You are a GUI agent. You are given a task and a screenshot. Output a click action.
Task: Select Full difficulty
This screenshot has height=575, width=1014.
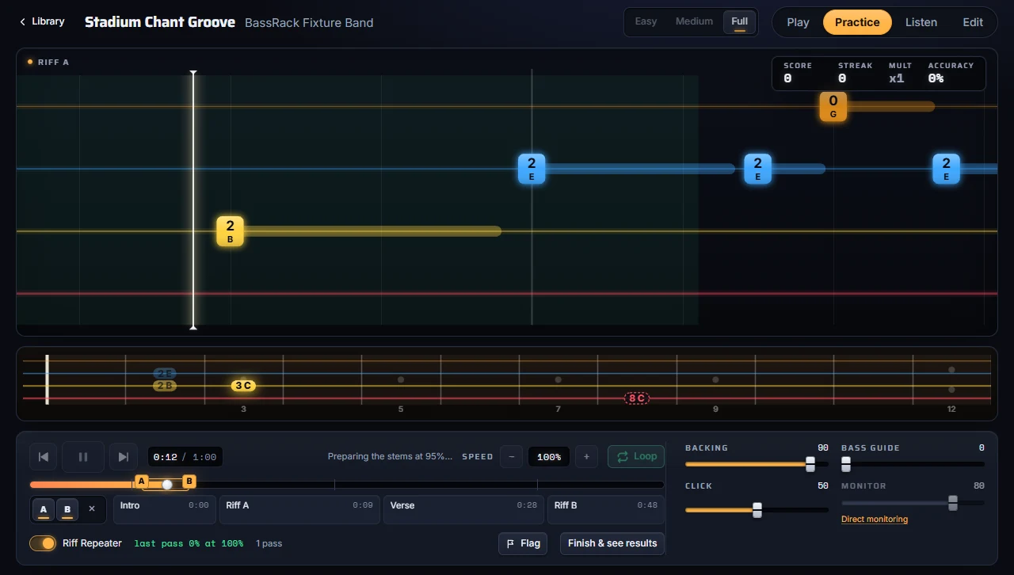[x=740, y=21]
